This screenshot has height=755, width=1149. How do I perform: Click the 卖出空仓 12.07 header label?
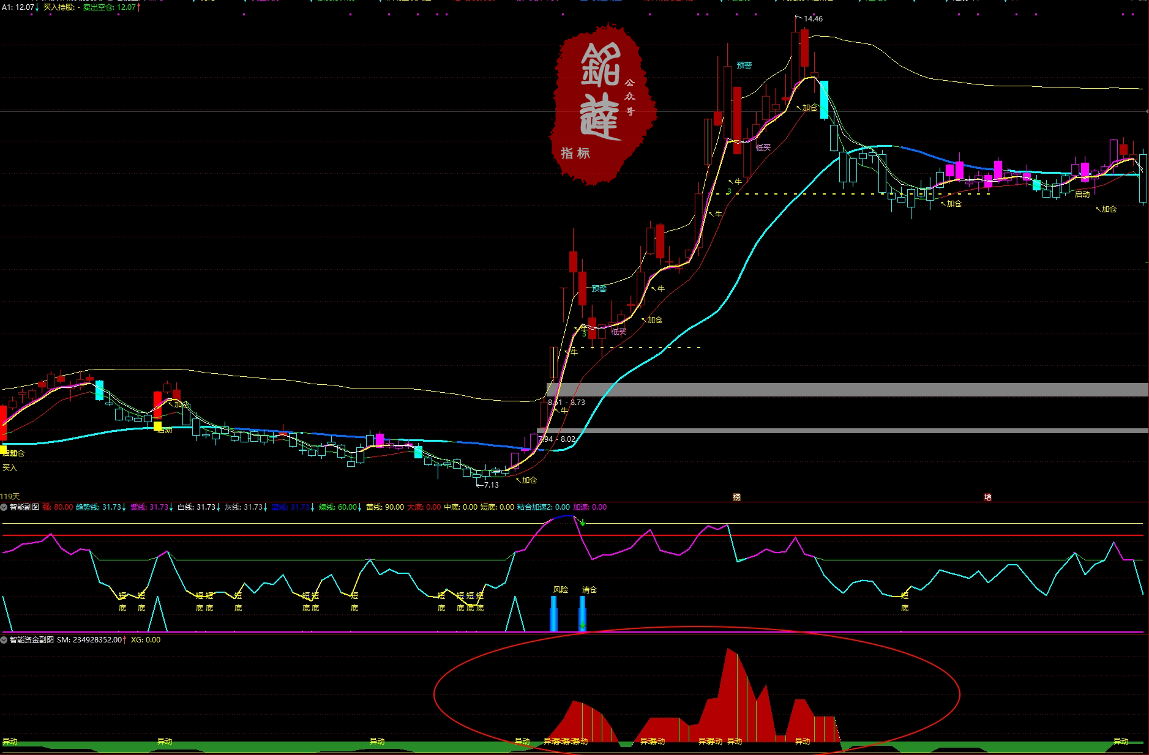pyautogui.click(x=110, y=7)
